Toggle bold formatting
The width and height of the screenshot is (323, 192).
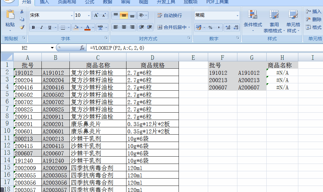[x=34, y=27]
